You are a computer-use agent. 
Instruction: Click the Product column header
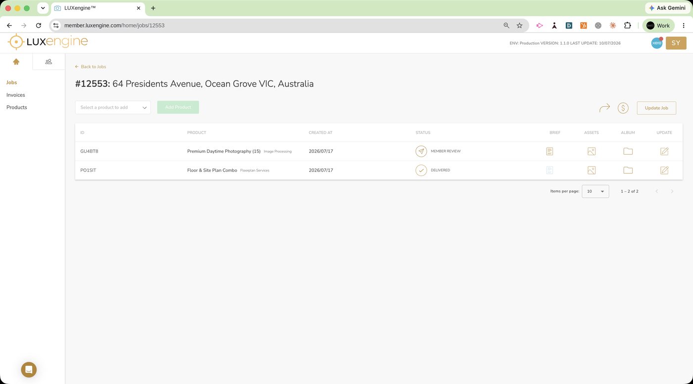tap(197, 132)
